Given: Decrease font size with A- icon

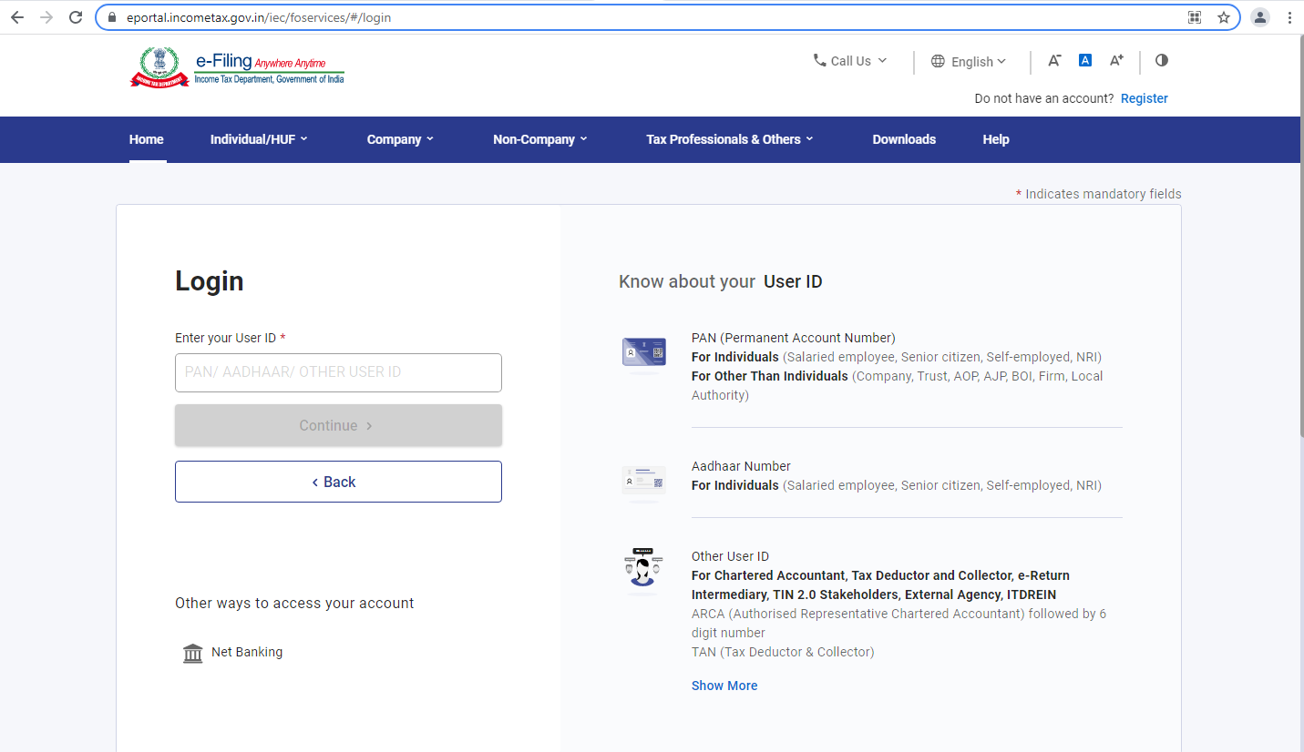Looking at the screenshot, I should [1054, 60].
